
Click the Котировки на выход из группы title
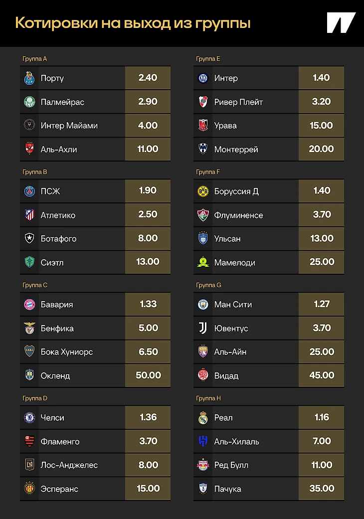tap(133, 23)
